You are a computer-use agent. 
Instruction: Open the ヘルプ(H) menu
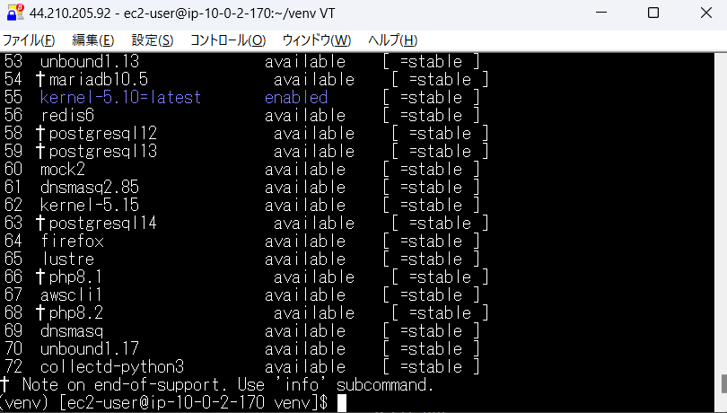[x=392, y=40]
